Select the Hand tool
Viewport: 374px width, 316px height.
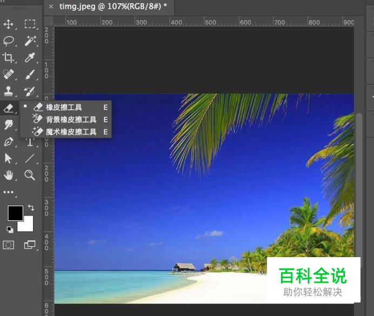click(x=9, y=175)
